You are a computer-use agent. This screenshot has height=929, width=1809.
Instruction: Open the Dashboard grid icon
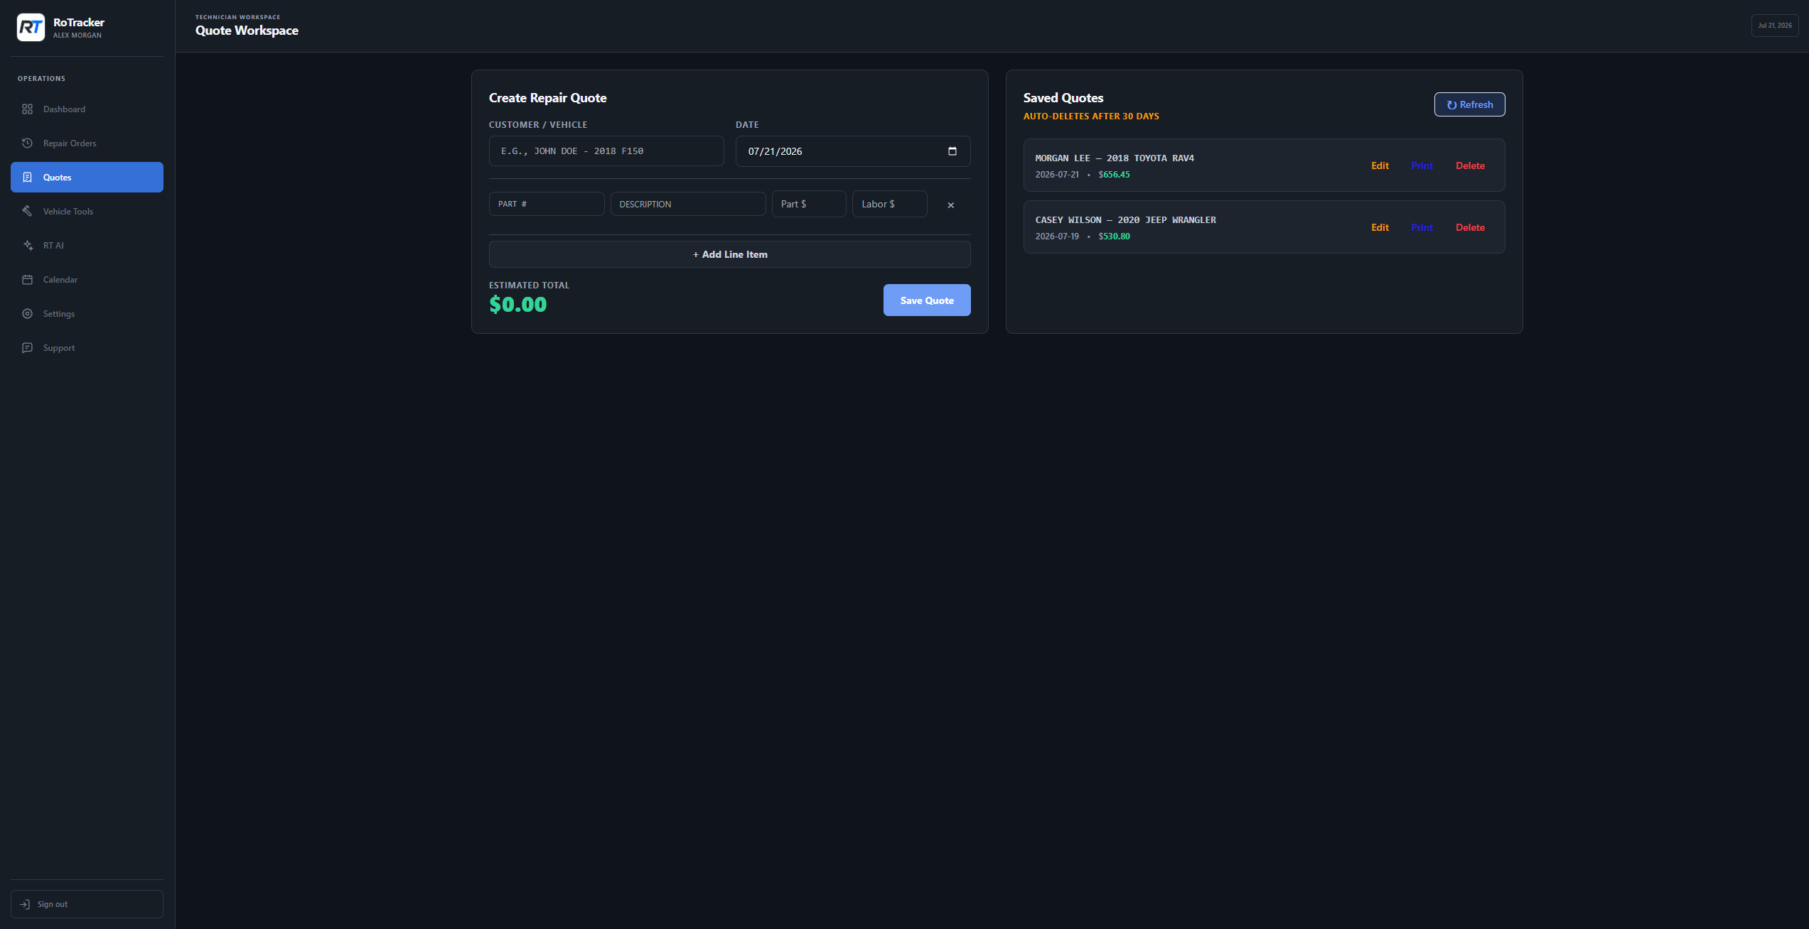[x=27, y=109]
